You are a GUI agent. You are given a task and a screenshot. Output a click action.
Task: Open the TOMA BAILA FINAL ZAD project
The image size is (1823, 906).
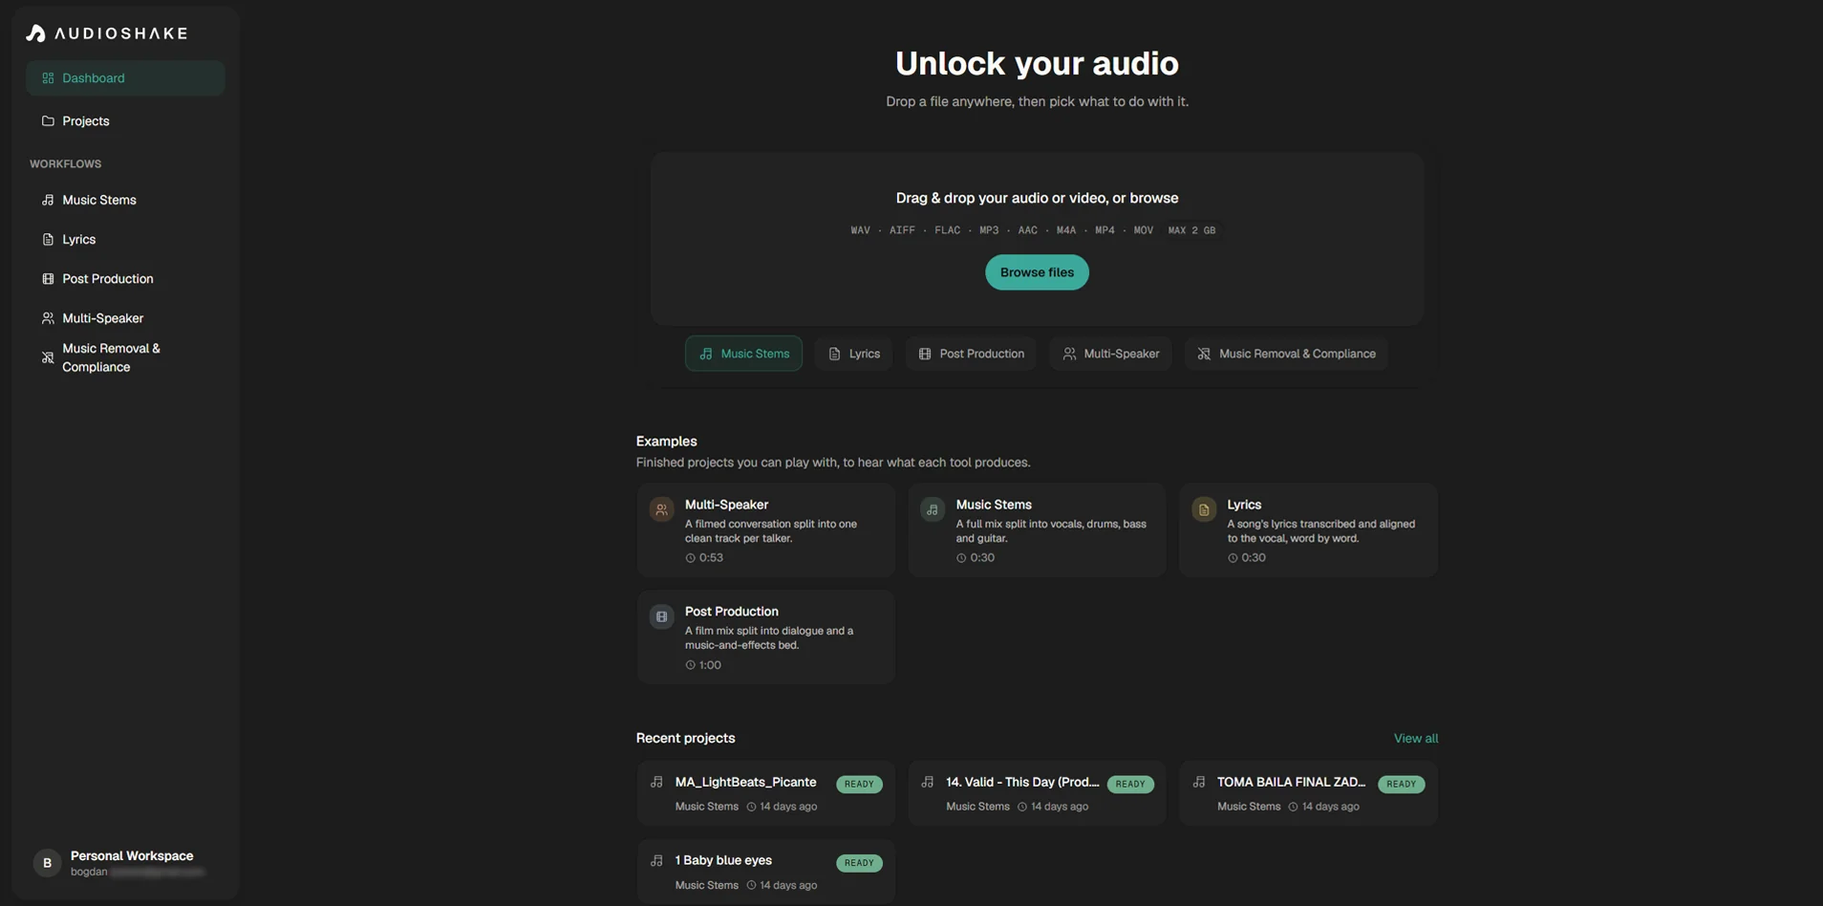pyautogui.click(x=1308, y=793)
